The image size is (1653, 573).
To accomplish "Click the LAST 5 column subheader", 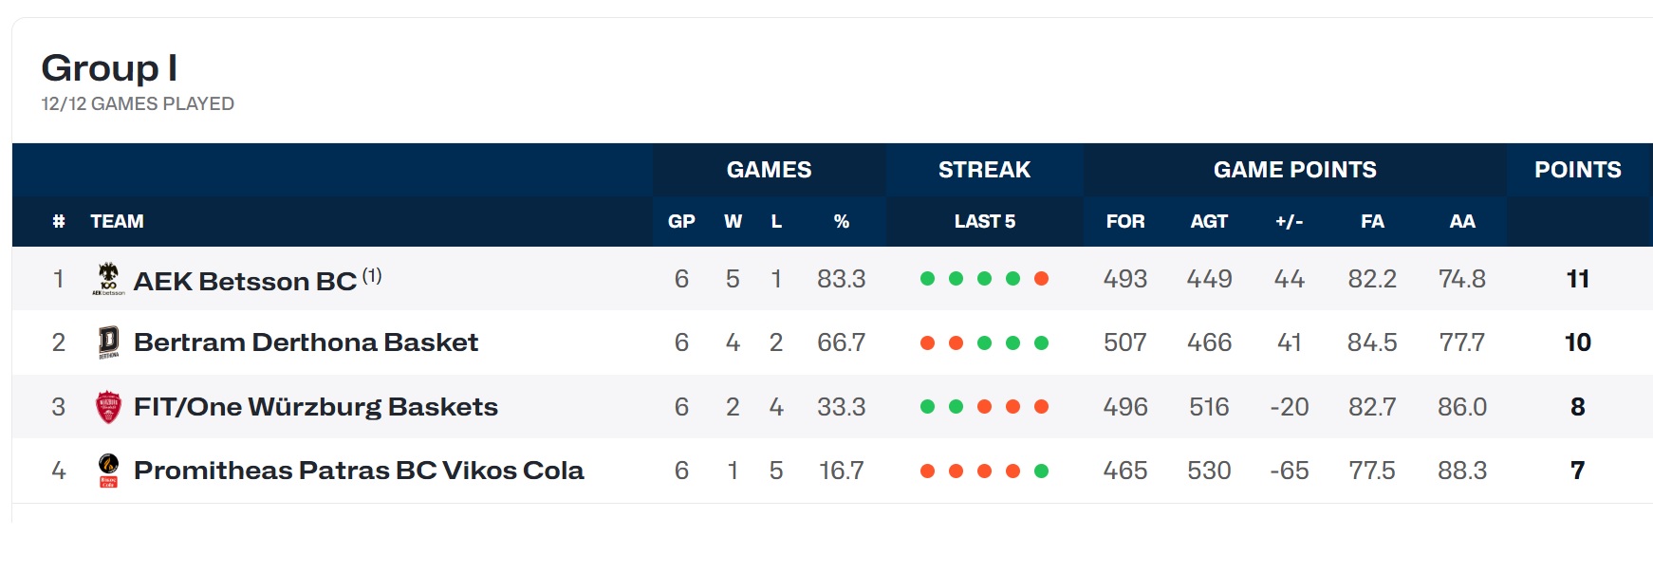I will [984, 221].
